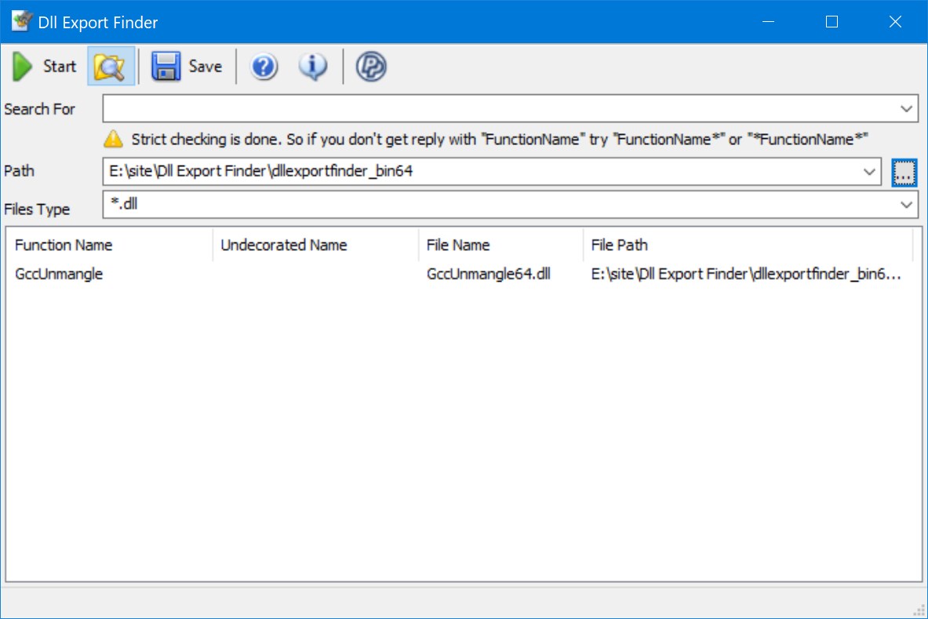Click the Dll Export Finder title bar icon
Screen dimensions: 928x619
click(19, 22)
